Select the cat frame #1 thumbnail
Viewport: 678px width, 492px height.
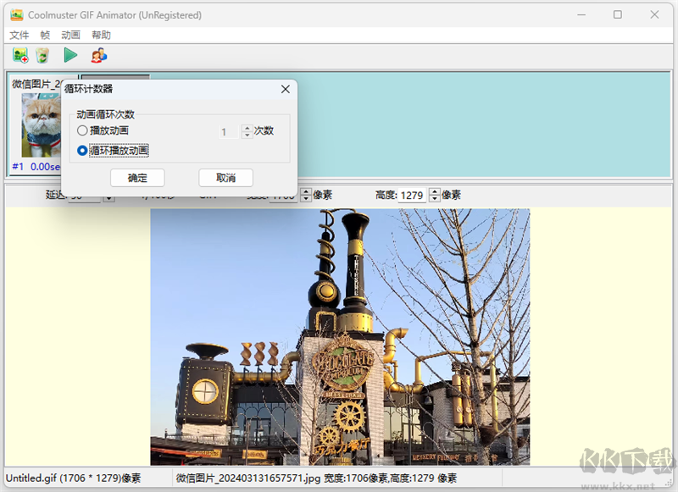pyautogui.click(x=37, y=126)
